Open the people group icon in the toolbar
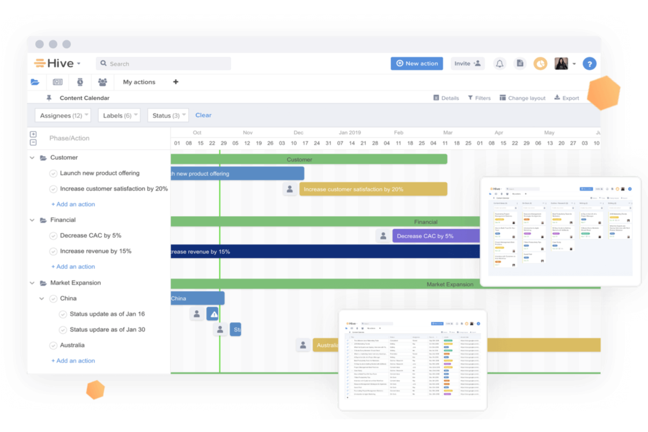This screenshot has height=432, width=648. pos(102,82)
